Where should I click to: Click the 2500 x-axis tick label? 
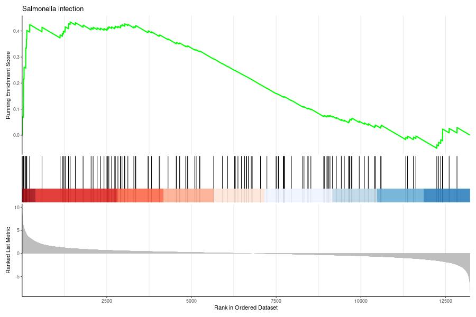click(106, 301)
